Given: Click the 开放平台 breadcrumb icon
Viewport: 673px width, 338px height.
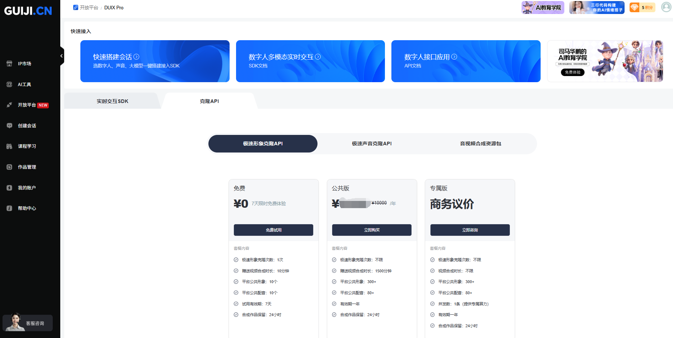Looking at the screenshot, I should [75, 8].
